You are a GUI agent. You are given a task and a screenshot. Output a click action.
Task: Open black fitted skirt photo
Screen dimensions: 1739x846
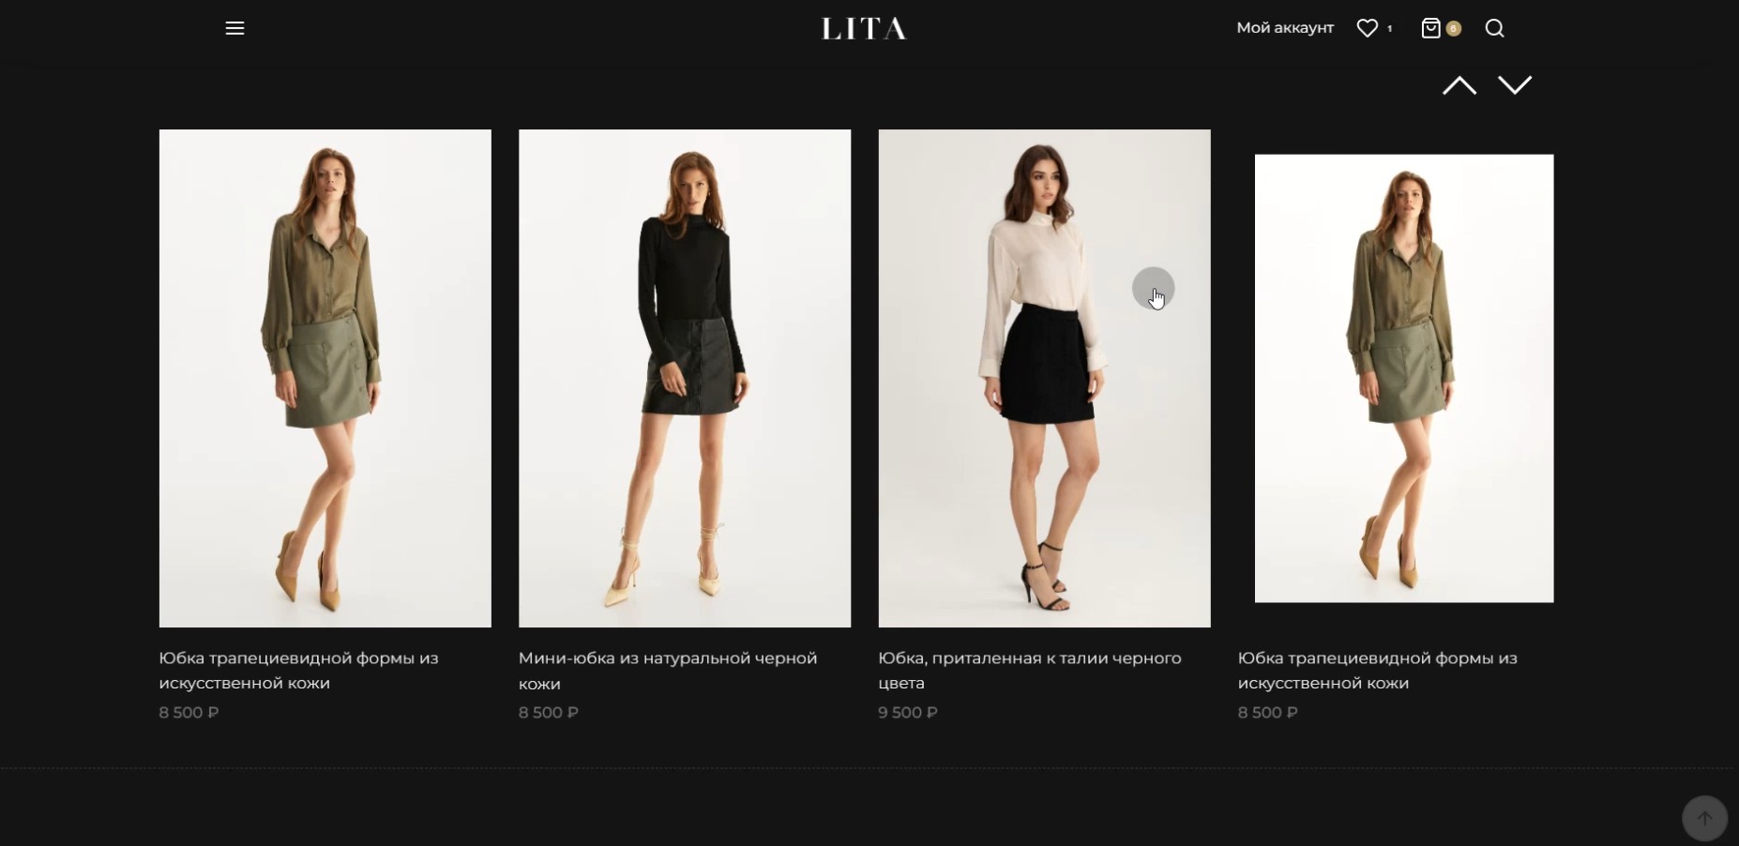coord(1044,378)
